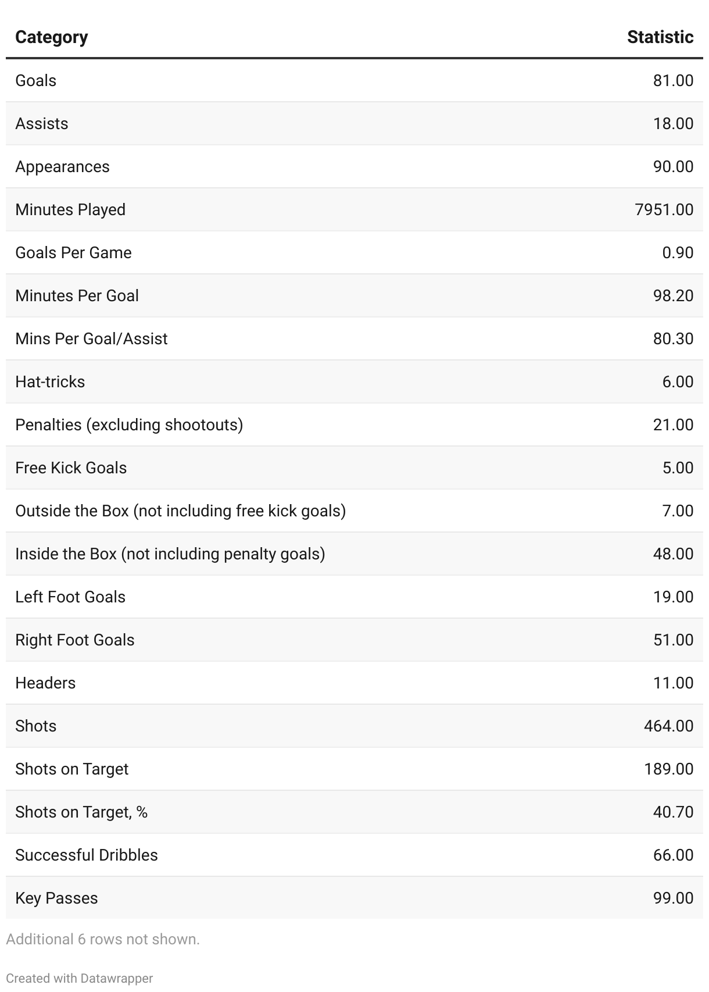The width and height of the screenshot is (709, 992).
Task: Select the Mins Per Goal/Assist label
Action: 91,338
